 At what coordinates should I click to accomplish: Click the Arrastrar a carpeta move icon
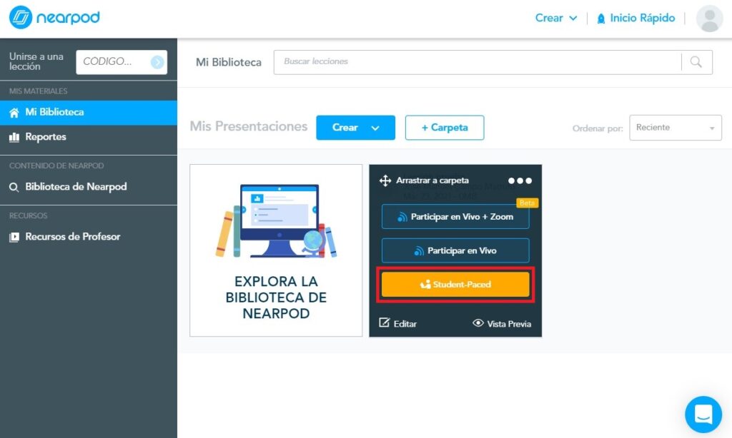click(385, 180)
